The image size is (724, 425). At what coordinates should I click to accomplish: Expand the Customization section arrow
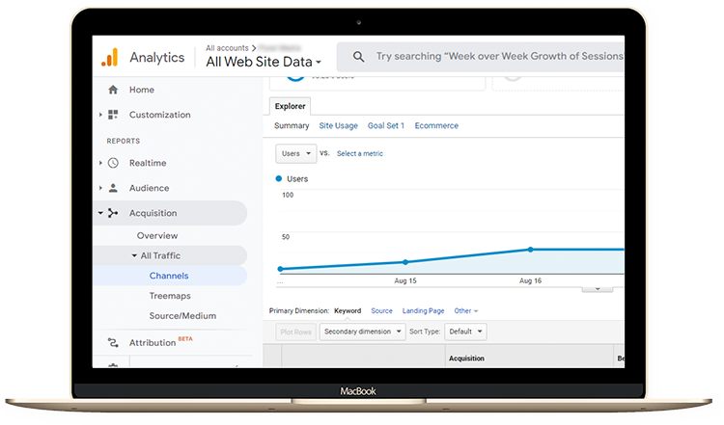100,115
